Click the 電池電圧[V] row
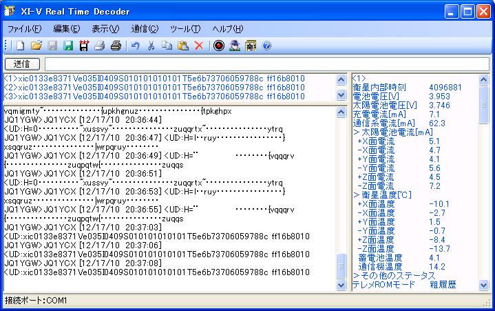This screenshot has height=311, width=495. coord(401,96)
